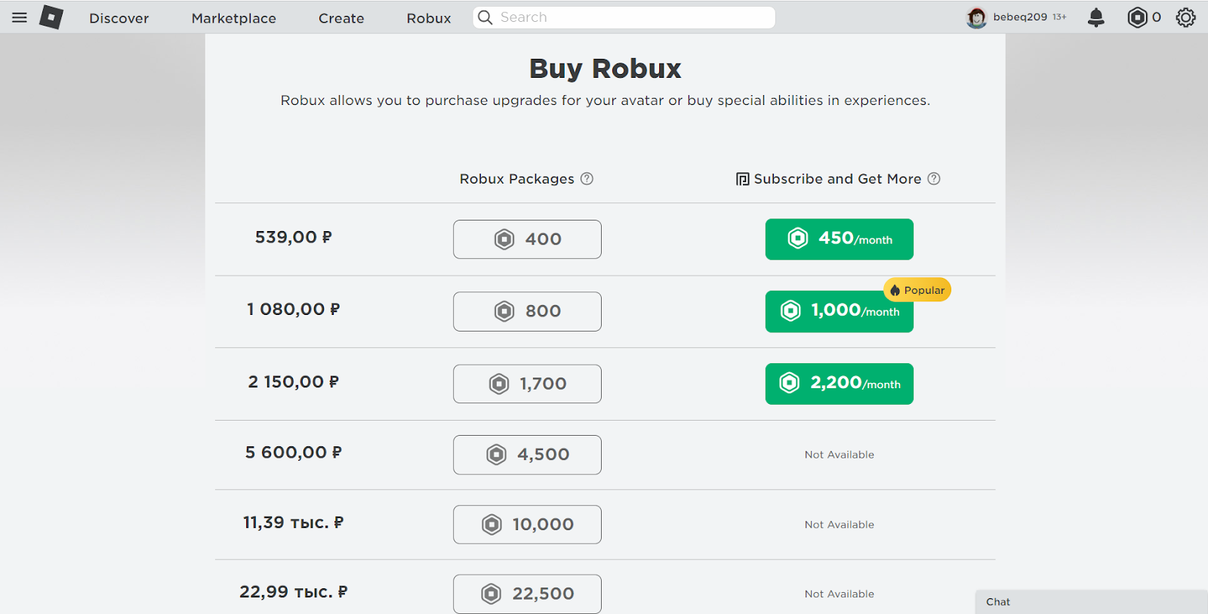Click into the Search field
The height and width of the screenshot is (614, 1208).
[x=634, y=17]
